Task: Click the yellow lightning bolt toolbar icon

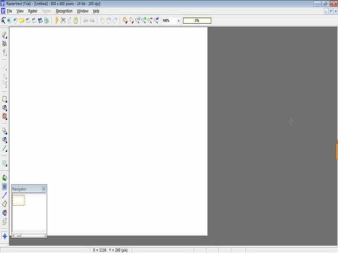Action: tap(57, 20)
